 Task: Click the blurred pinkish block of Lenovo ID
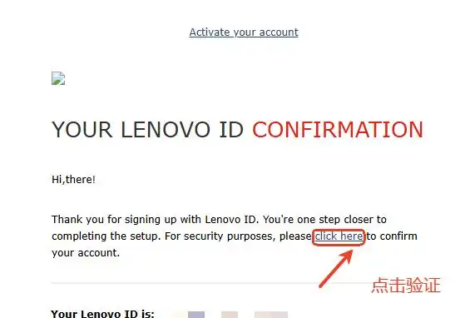pyautogui.click(x=230, y=315)
